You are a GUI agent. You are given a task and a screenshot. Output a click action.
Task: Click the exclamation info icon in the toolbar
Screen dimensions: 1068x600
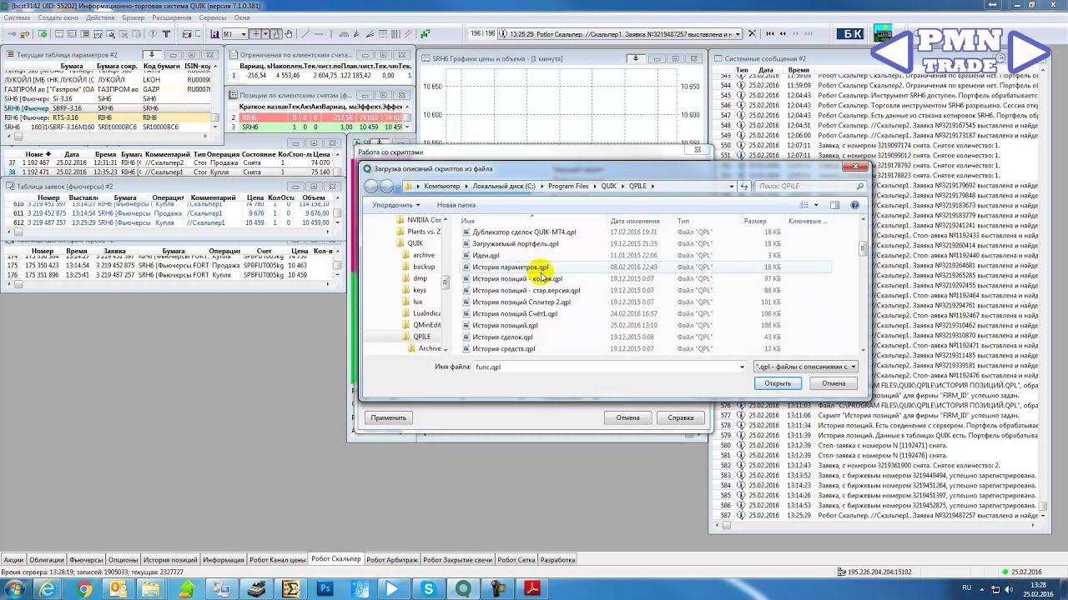[x=152, y=34]
